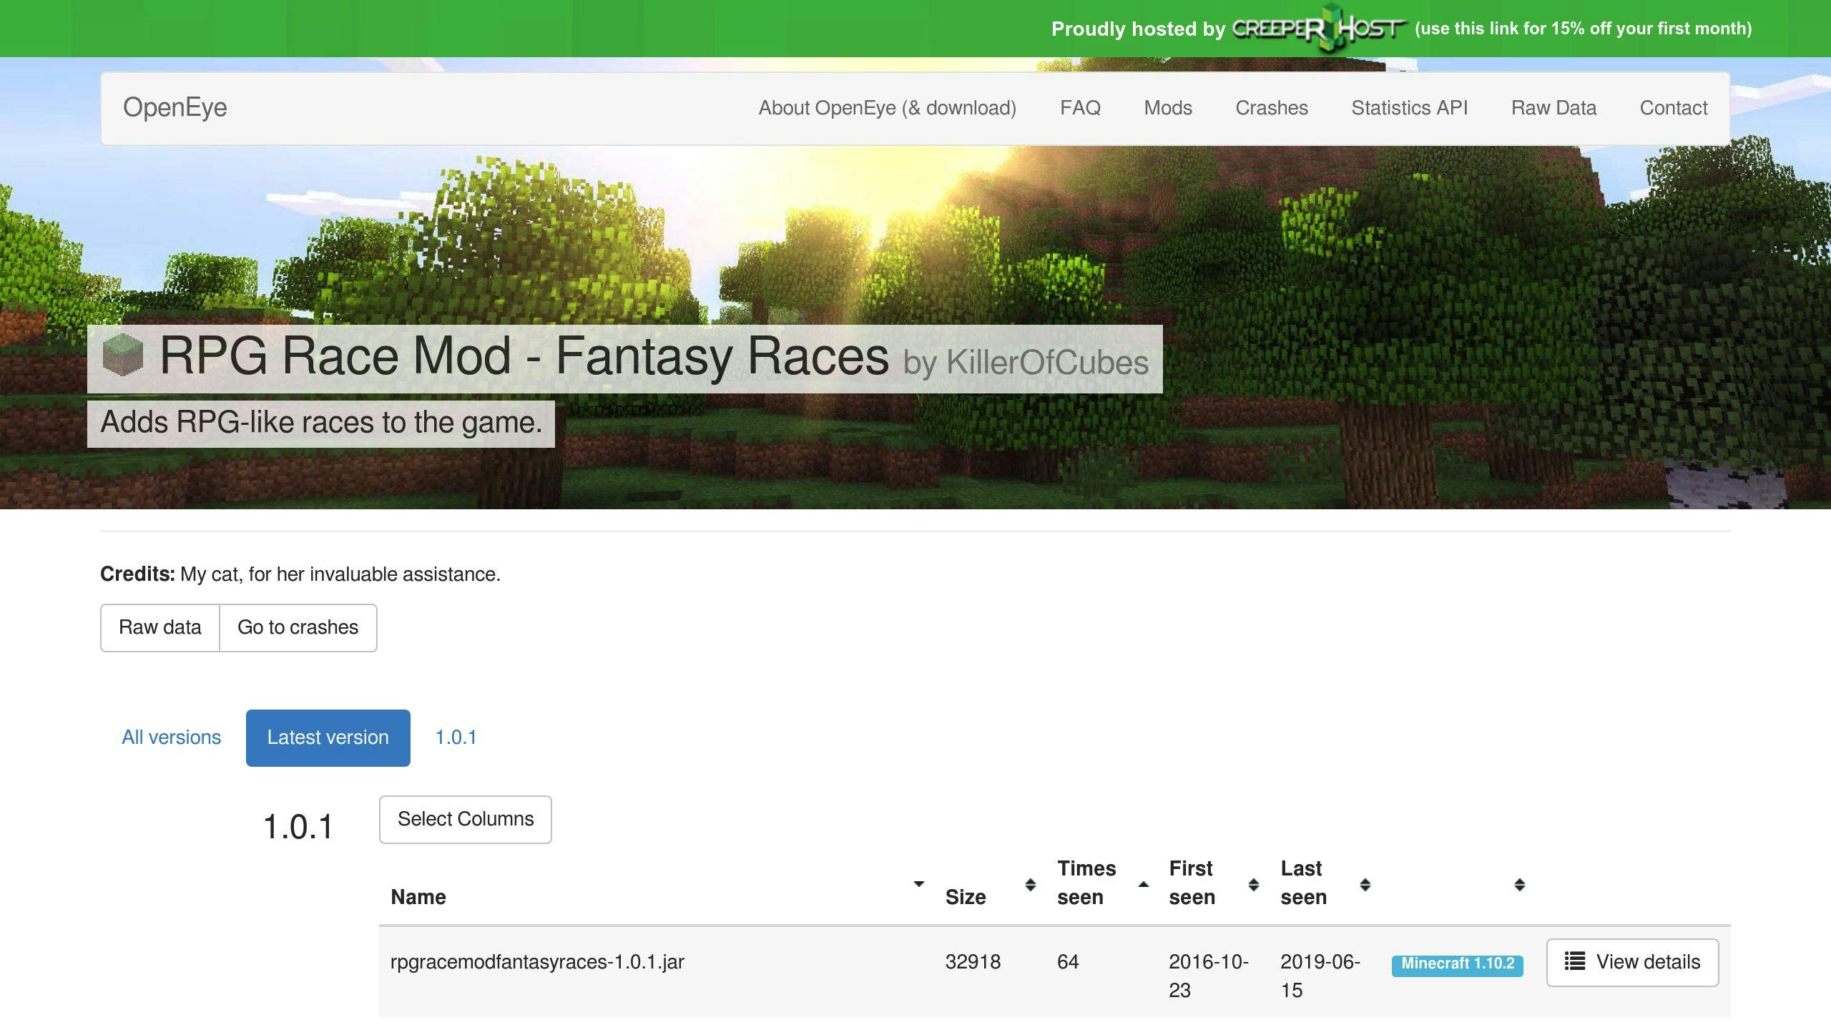The height and width of the screenshot is (1030, 1831).
Task: Click the Go to crashes button
Action: click(297, 627)
